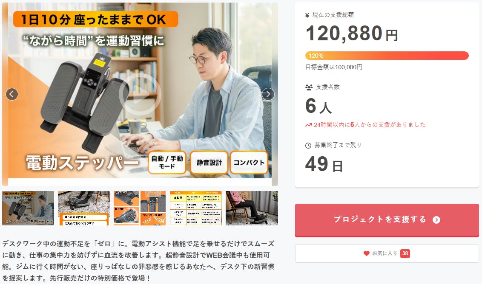Support the project via プロジェクトを支援する button

coord(387,220)
